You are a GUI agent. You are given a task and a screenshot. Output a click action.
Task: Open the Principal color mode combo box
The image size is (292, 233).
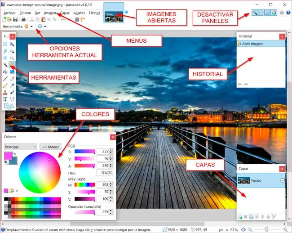(21, 147)
